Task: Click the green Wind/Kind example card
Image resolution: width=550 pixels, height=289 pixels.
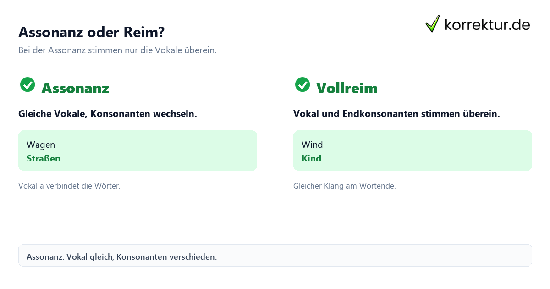Action: (412, 150)
